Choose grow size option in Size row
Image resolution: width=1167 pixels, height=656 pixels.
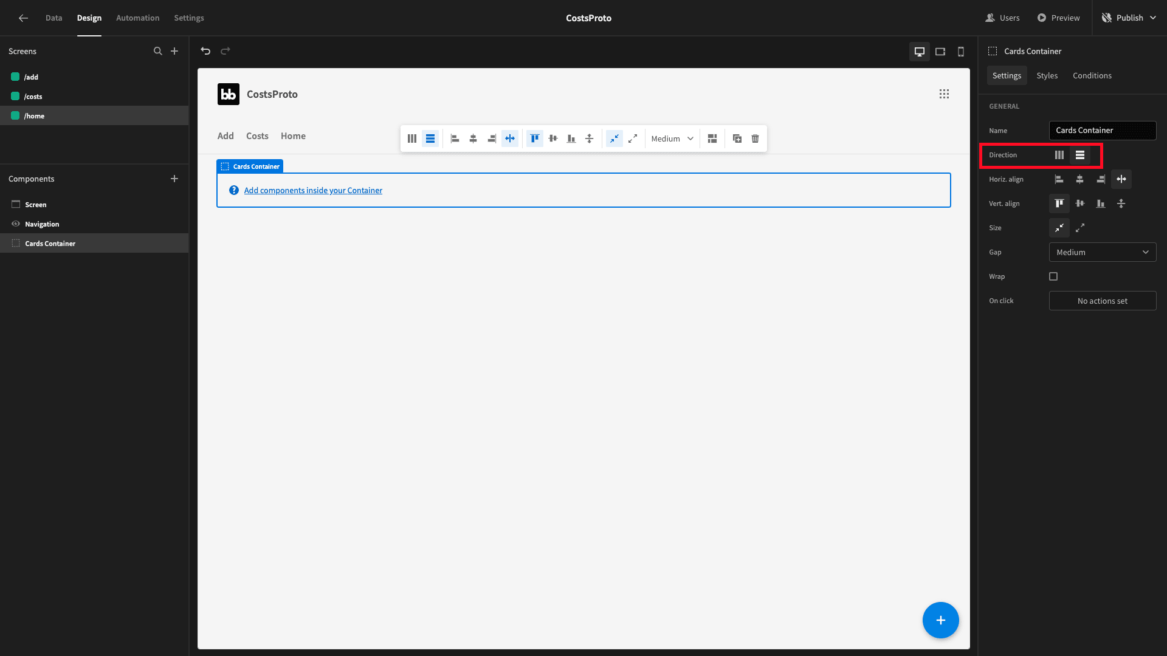[x=1080, y=228]
